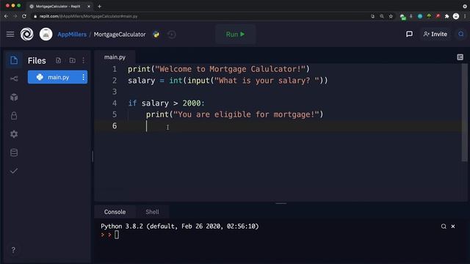470x264 pixels.
Task: Open the Settings gear panel
Action: 14,134
